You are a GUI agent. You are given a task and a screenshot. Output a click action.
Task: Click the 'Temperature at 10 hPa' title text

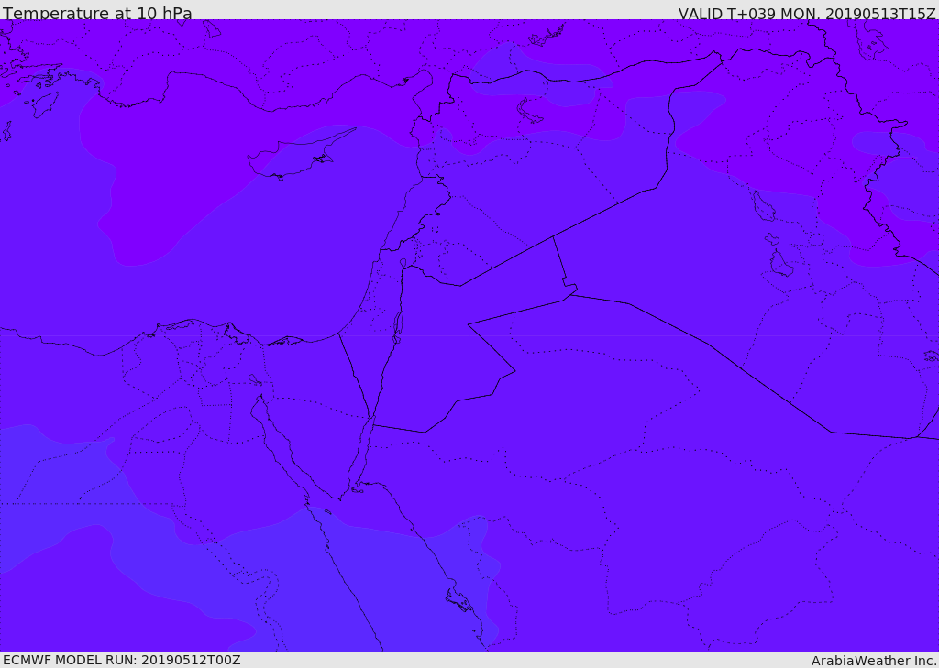97,13
